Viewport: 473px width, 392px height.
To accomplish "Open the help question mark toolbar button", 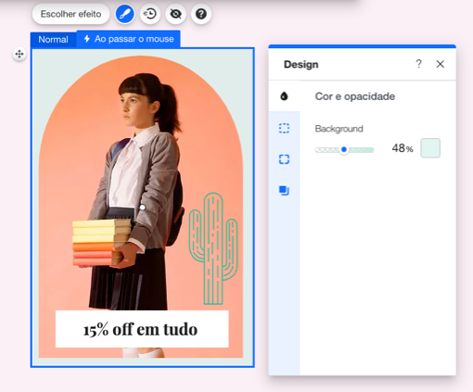I will 201,14.
